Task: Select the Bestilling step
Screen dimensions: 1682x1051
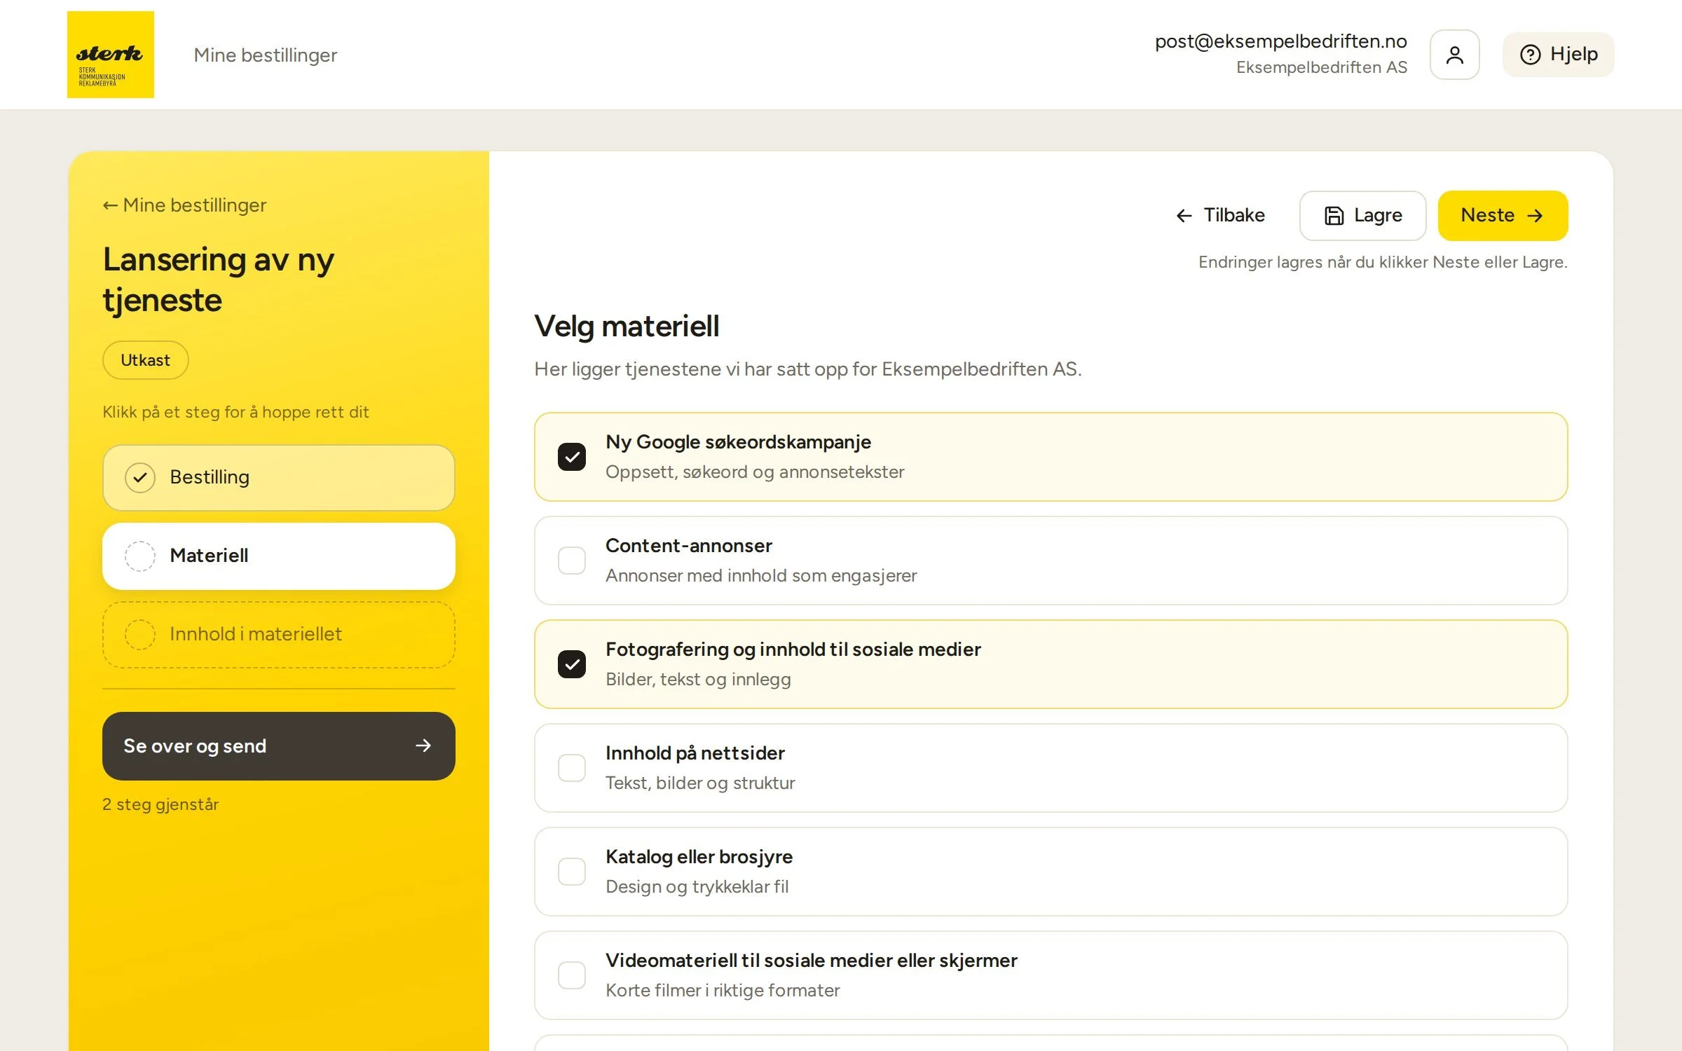Action: pos(279,477)
